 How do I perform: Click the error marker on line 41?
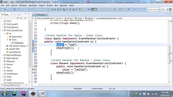[x=33, y=70]
